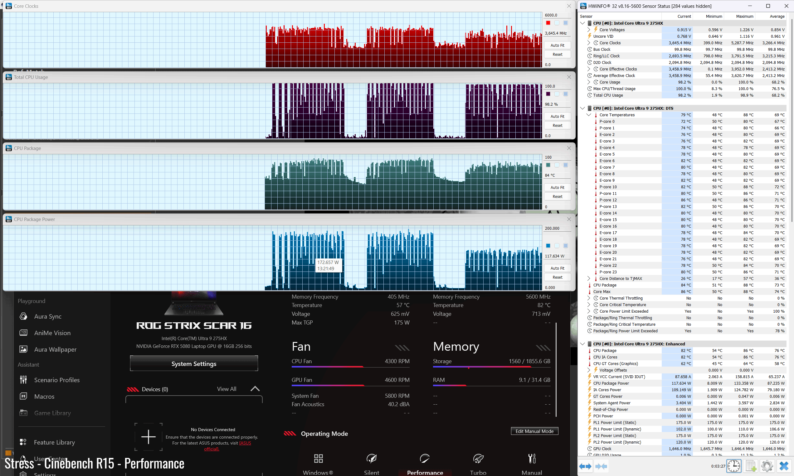Reset the elapsed time clock icon
Screen dimensions: 794x476
pos(734,466)
